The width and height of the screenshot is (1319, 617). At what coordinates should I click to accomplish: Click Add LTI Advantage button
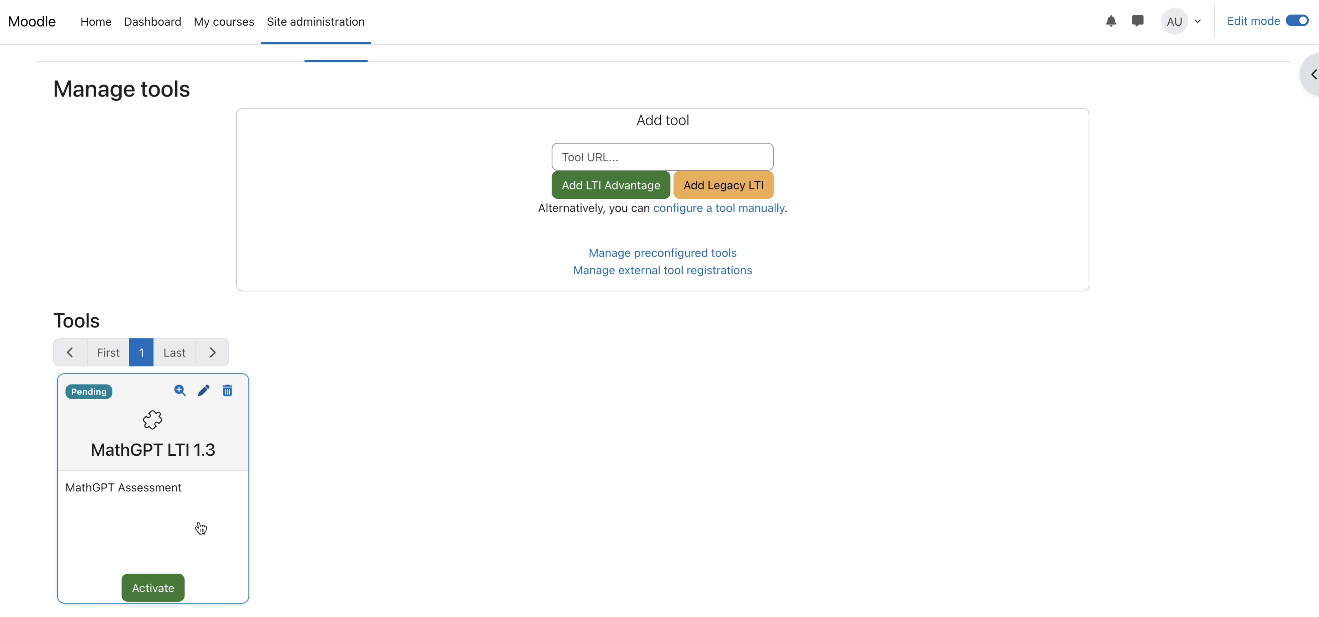click(610, 185)
